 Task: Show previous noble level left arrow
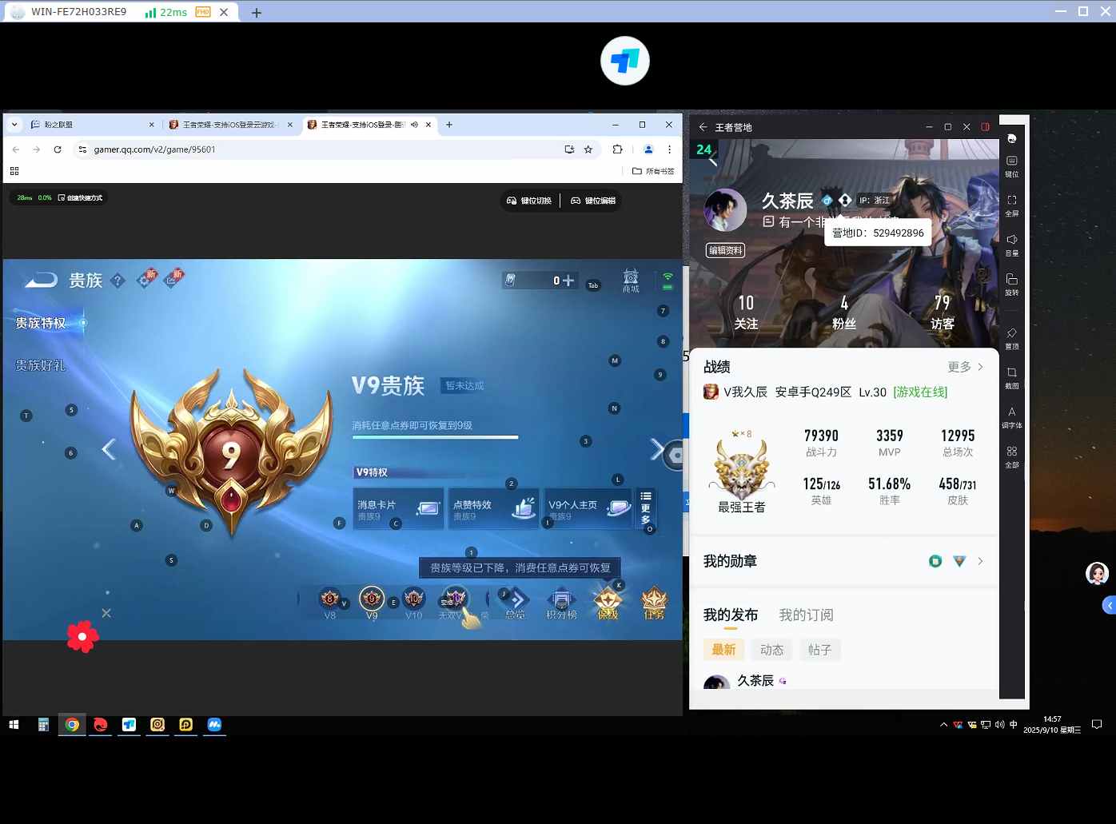tap(109, 450)
